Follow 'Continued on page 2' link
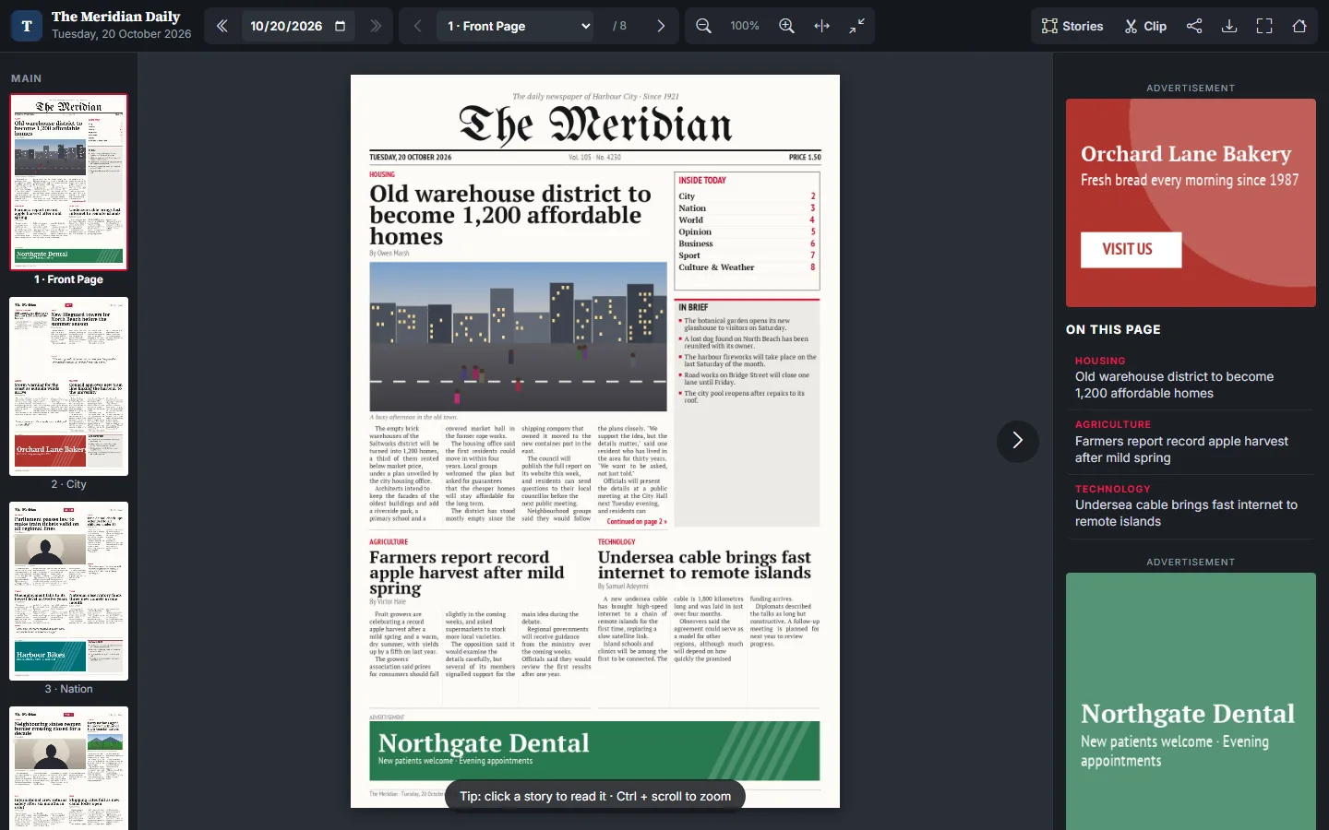1329x830 pixels. click(x=637, y=522)
